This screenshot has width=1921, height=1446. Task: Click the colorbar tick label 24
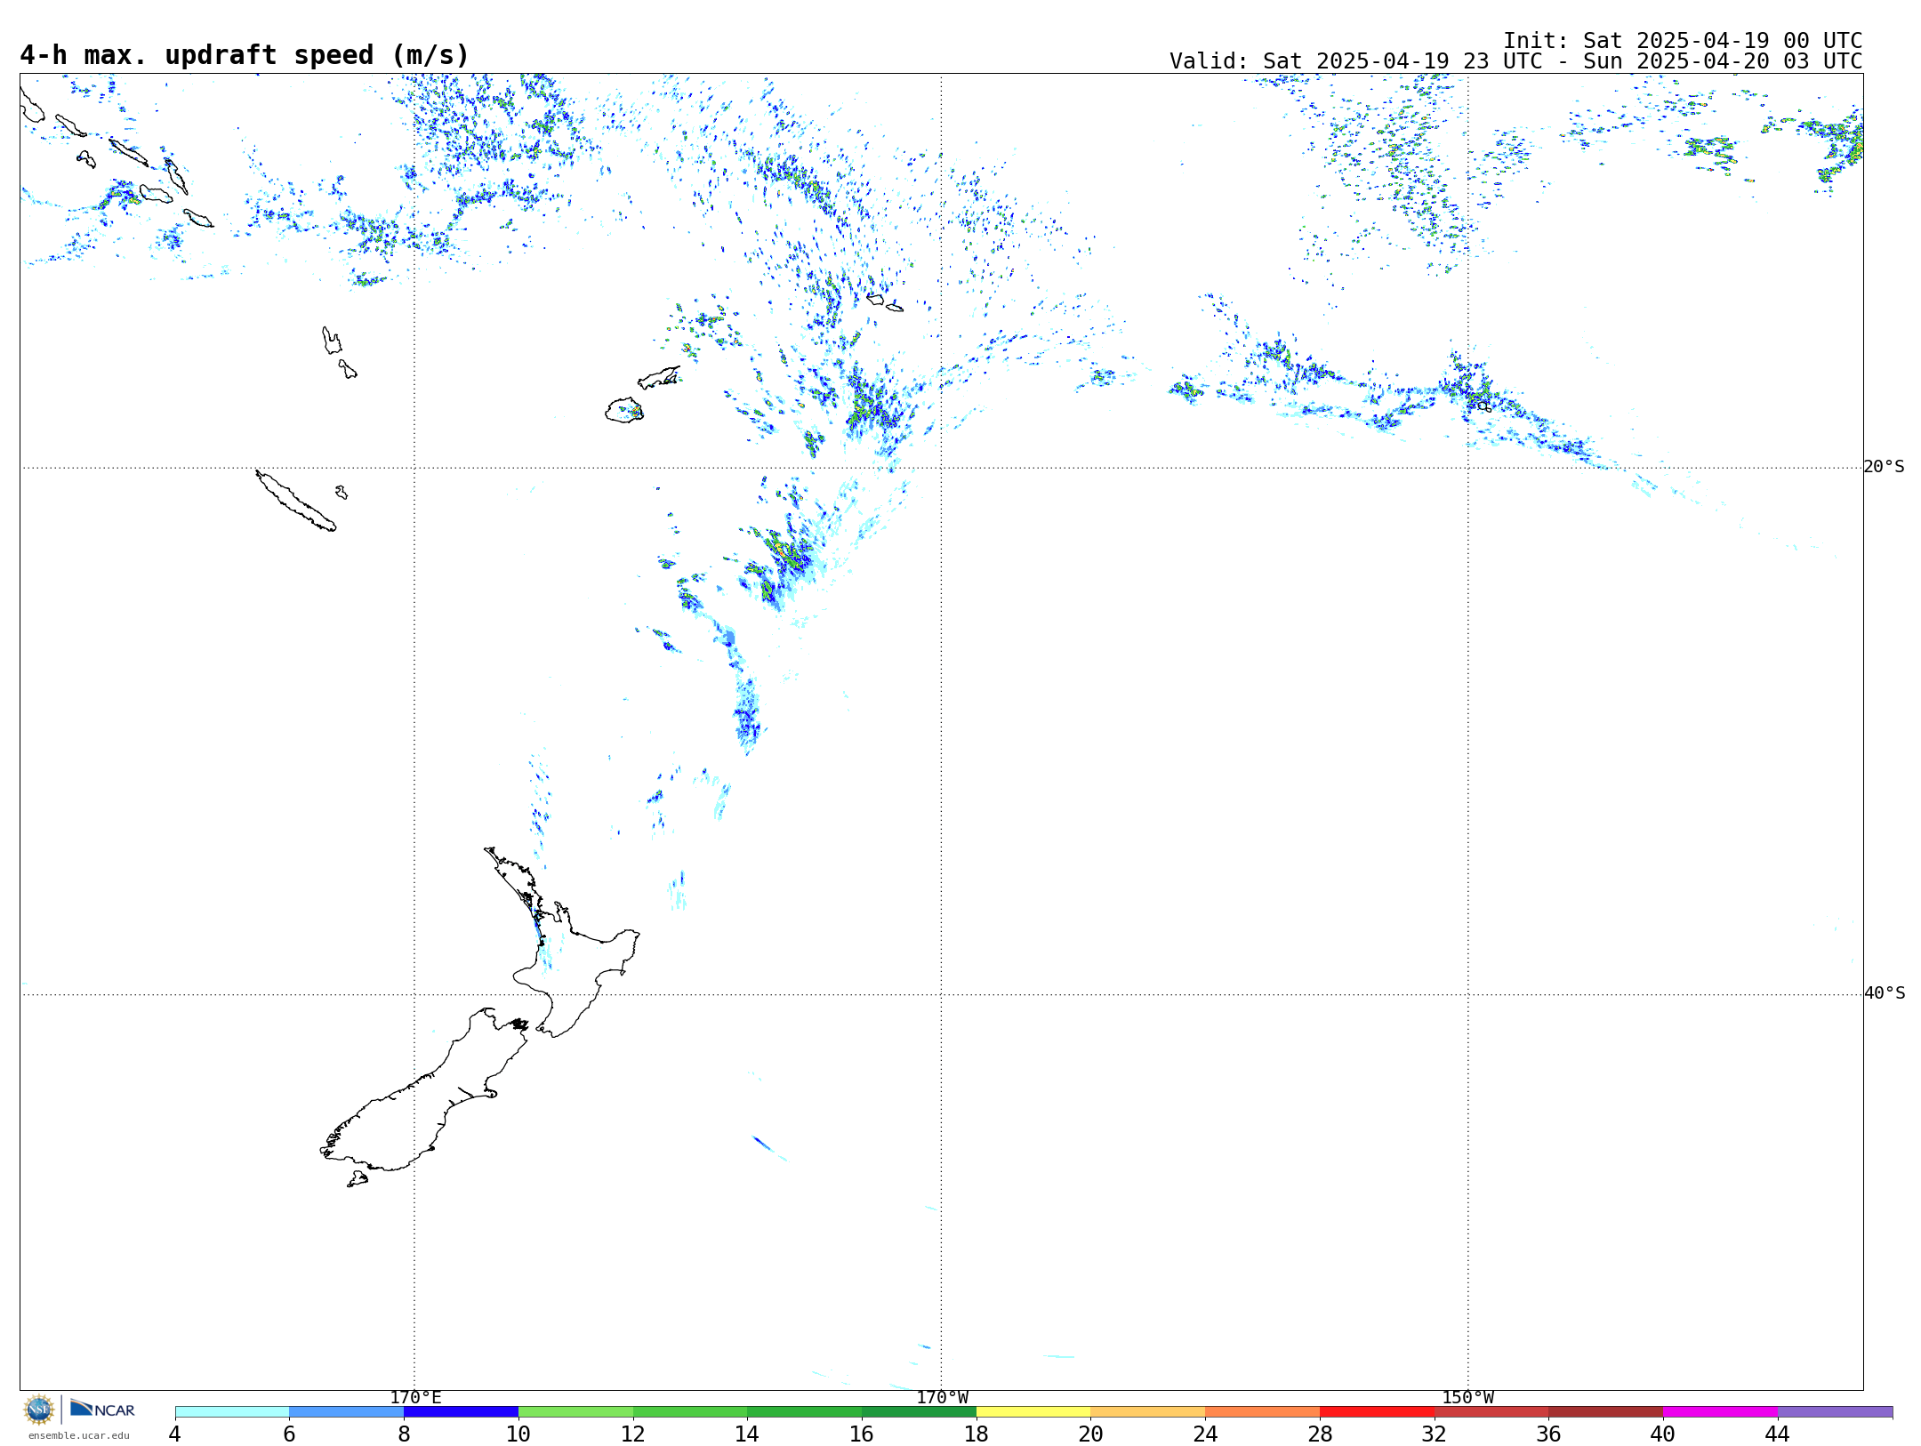1205,1434
